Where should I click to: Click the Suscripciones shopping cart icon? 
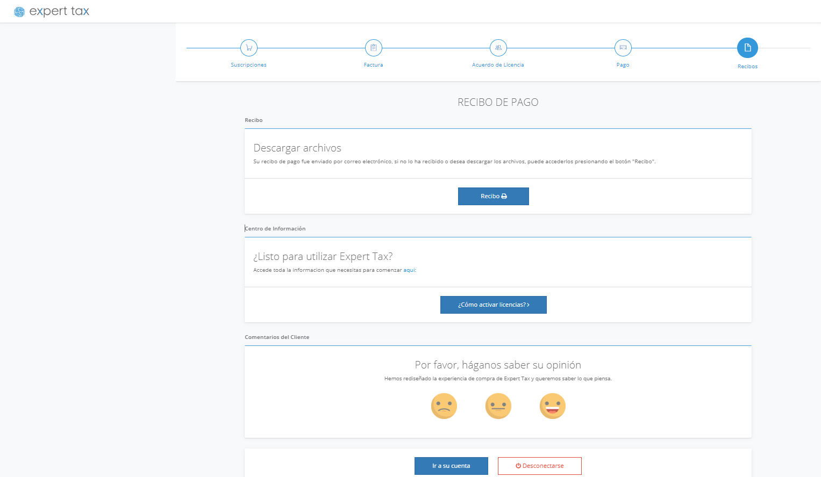click(x=248, y=47)
